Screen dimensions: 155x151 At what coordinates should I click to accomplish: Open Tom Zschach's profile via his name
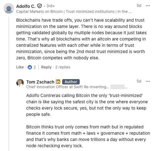[x=40, y=82]
